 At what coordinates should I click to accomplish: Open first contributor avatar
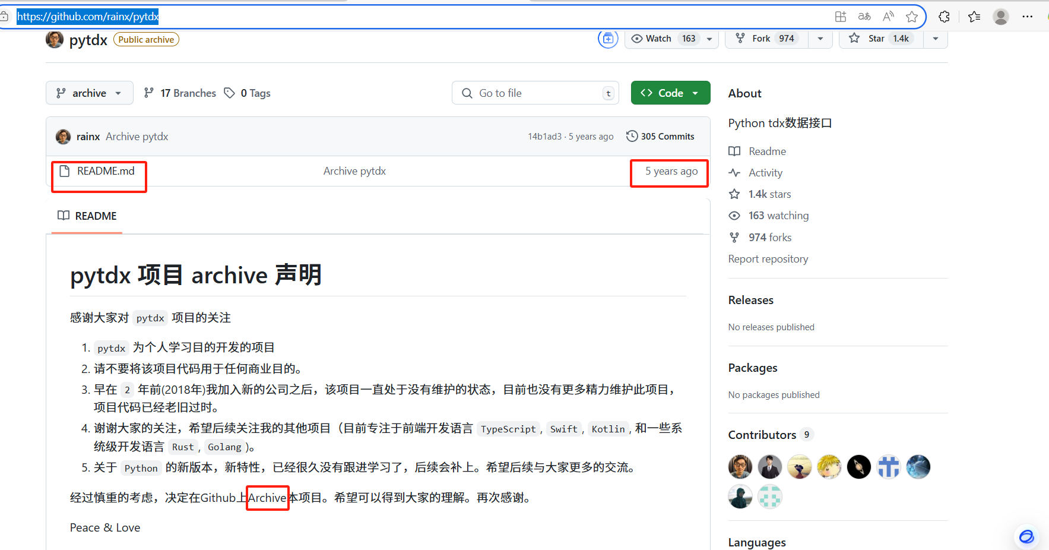point(740,467)
